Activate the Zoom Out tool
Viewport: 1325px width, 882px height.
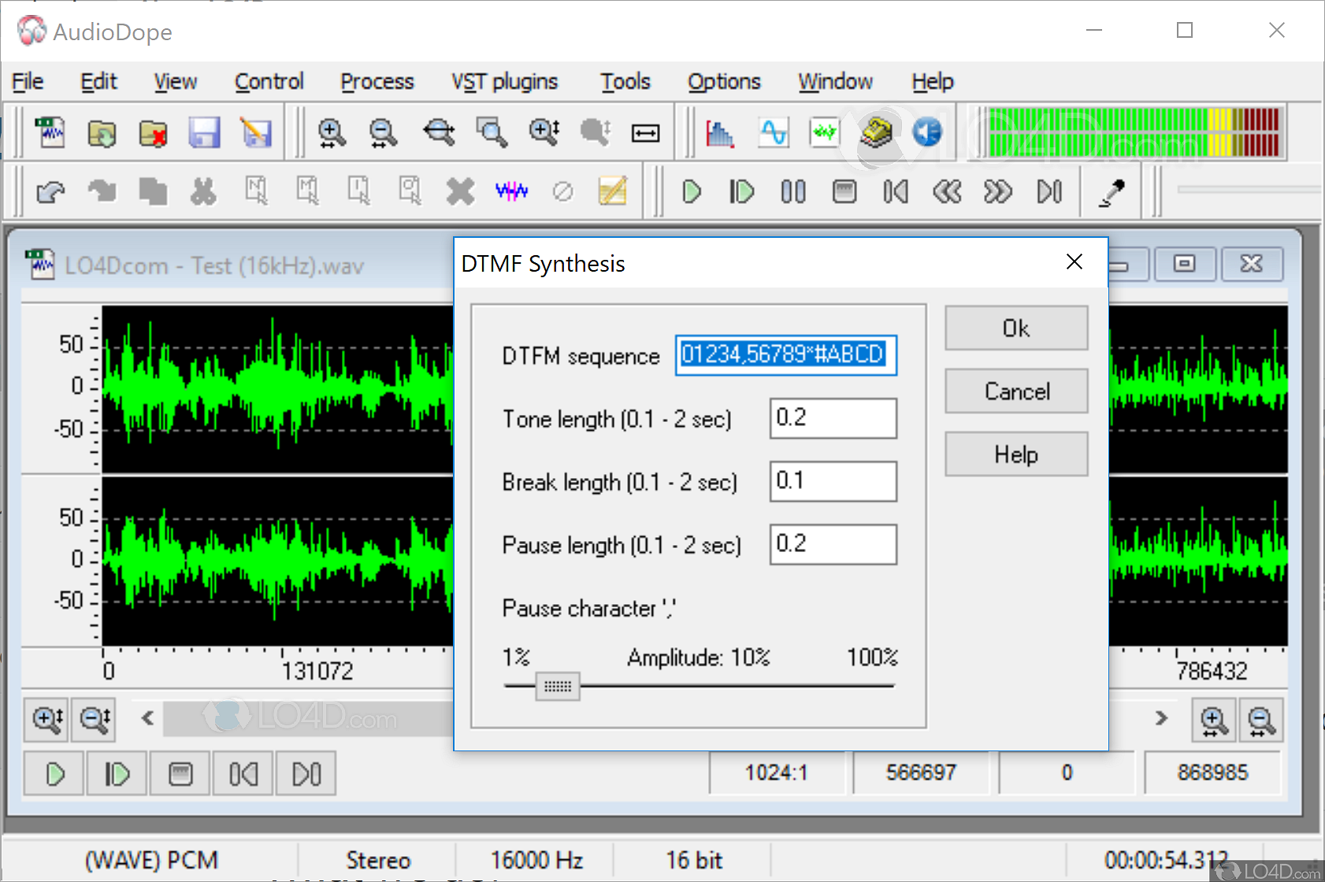382,132
